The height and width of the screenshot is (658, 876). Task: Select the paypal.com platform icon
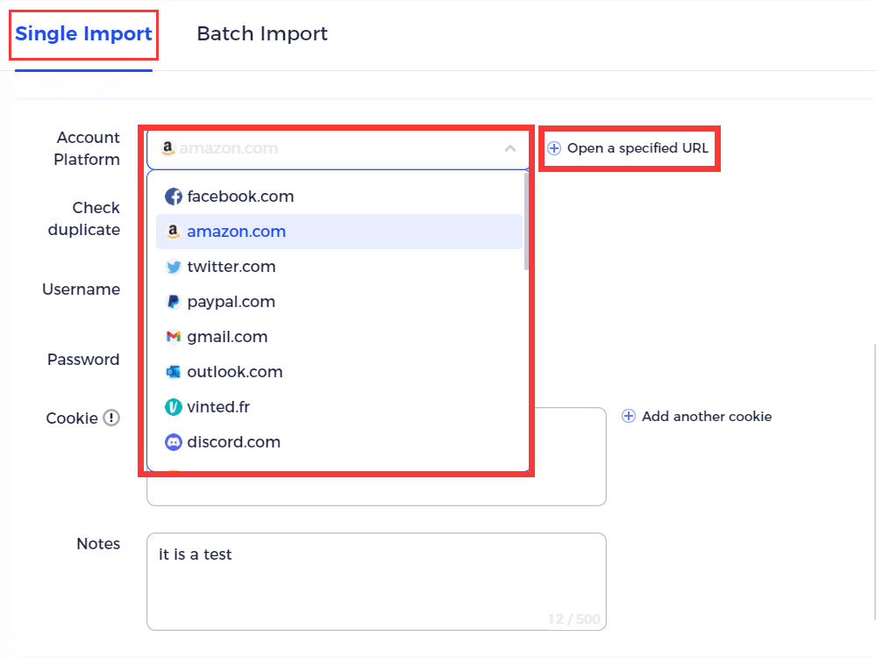pyautogui.click(x=174, y=301)
